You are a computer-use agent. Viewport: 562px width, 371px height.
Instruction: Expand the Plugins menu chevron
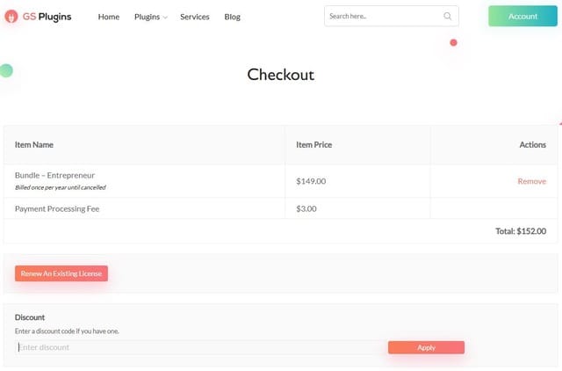click(x=165, y=18)
